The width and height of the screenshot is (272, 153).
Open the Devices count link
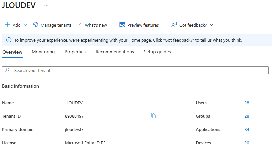click(x=247, y=143)
